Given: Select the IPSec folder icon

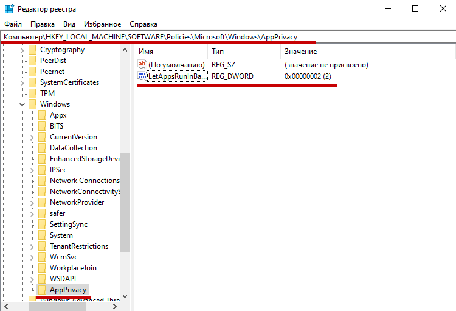Looking at the screenshot, I should (42, 170).
